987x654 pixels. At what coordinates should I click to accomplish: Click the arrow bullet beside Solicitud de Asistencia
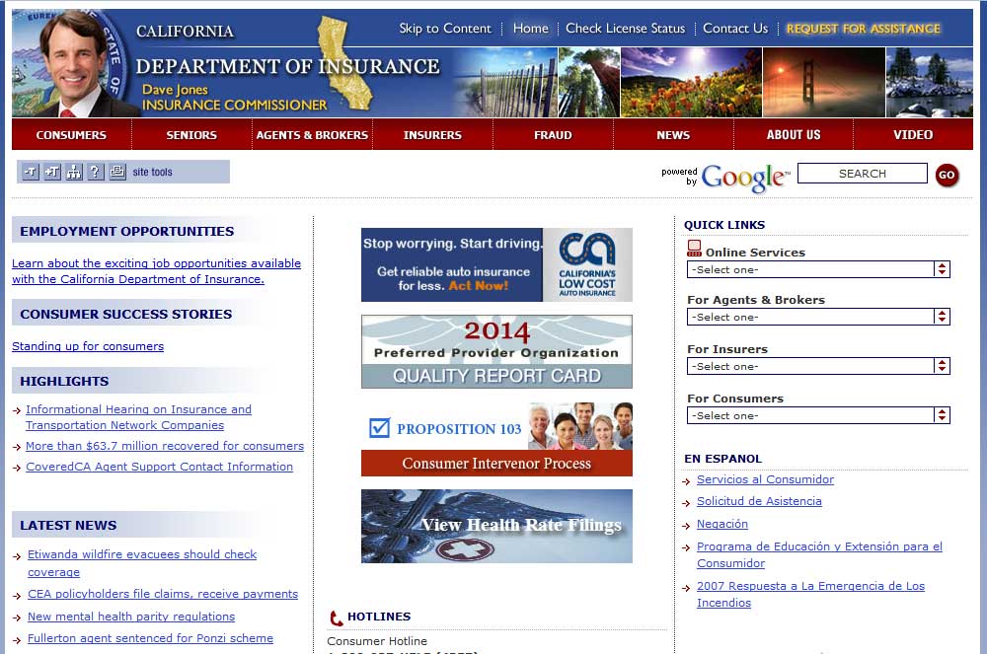pyautogui.click(x=687, y=503)
